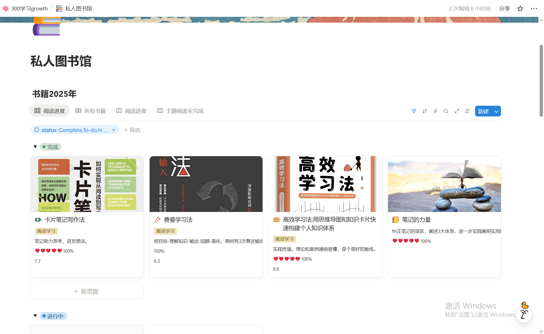Viewport: 544px width, 334px height.
Task: Open the page options three-dot menu
Action: click(534, 8)
